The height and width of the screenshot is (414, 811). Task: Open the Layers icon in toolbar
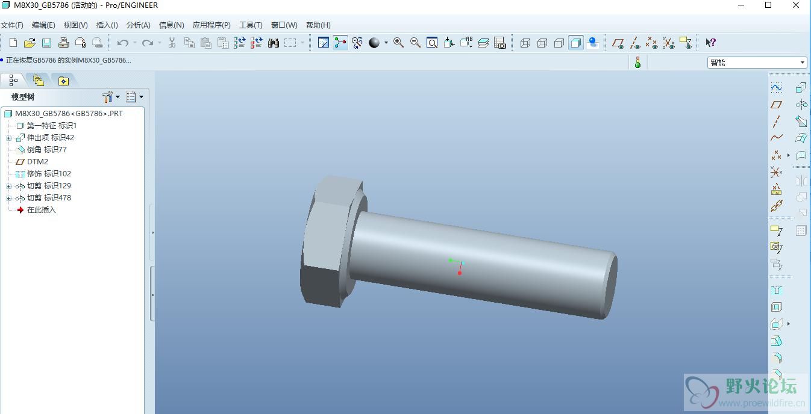coord(483,43)
